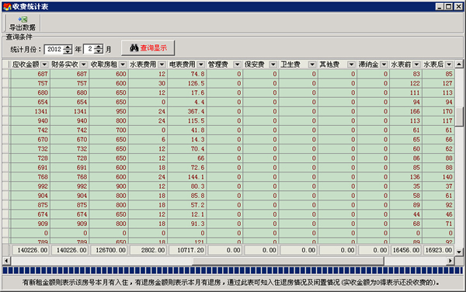
Task: Select the cell with 应收金额 1341
Action: 30,111
